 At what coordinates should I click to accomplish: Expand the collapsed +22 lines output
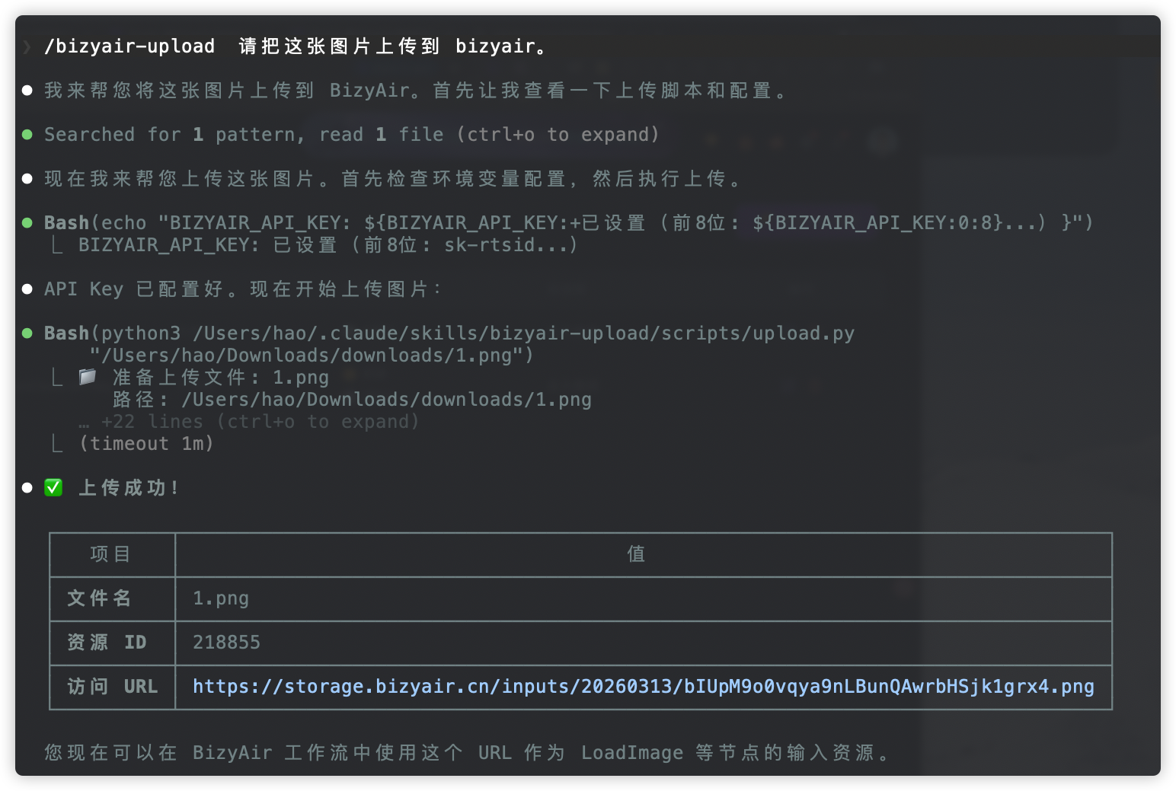(x=259, y=422)
